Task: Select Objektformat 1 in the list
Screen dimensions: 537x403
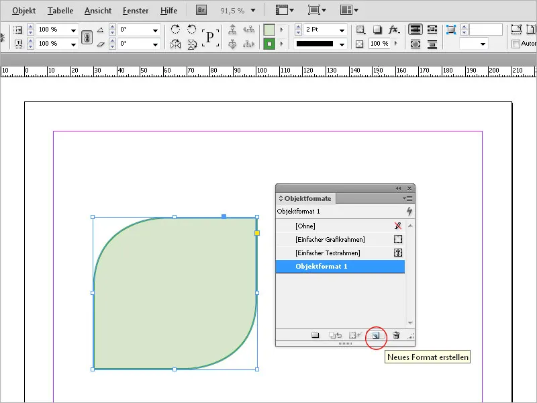Action: [340, 266]
